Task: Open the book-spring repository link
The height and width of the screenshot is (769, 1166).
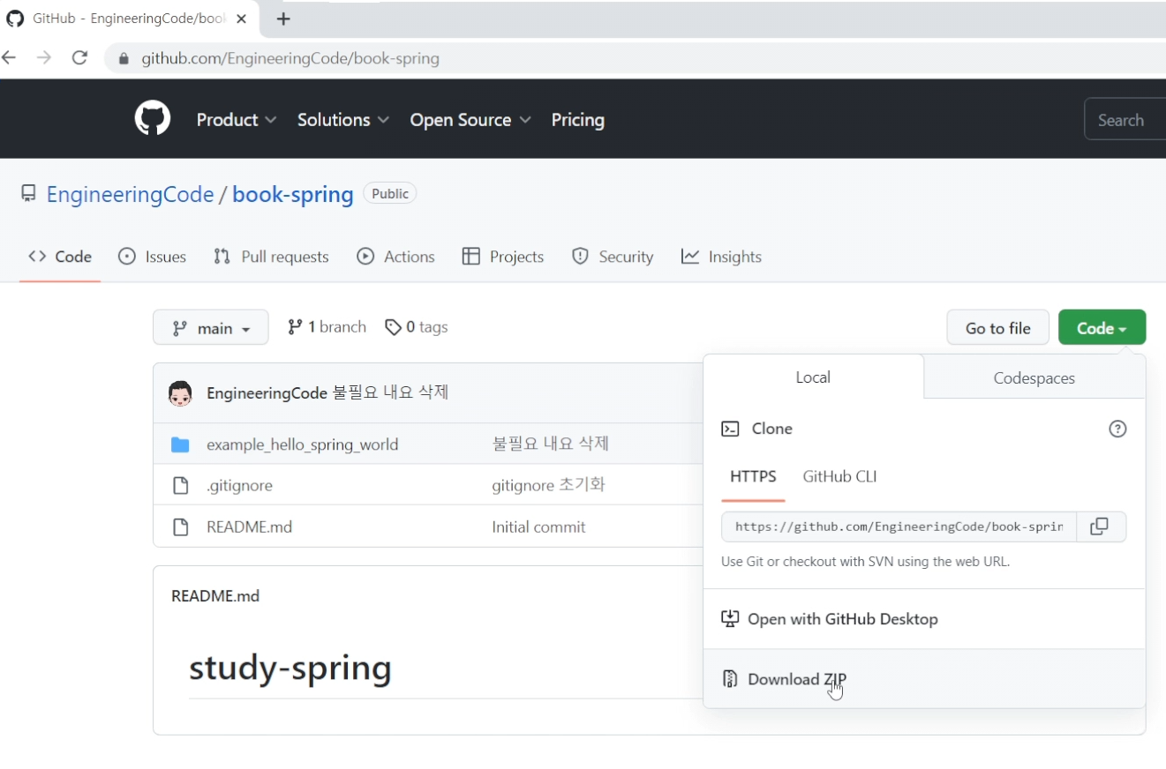Action: (x=293, y=195)
